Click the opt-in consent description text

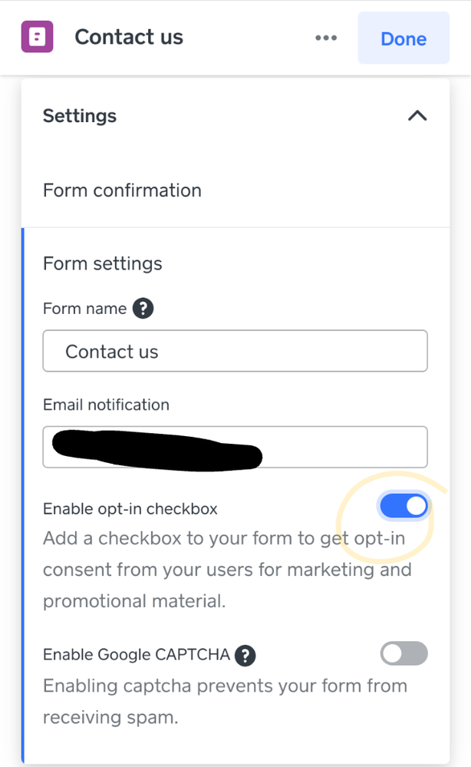point(227,569)
